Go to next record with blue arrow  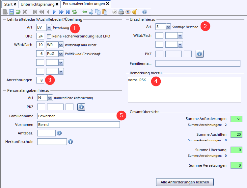(54, 12)
